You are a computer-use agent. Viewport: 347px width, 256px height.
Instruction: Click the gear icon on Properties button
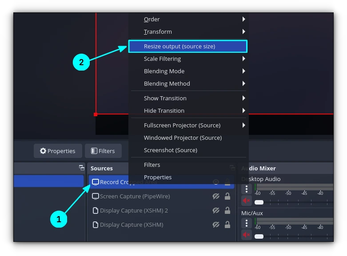tap(43, 151)
